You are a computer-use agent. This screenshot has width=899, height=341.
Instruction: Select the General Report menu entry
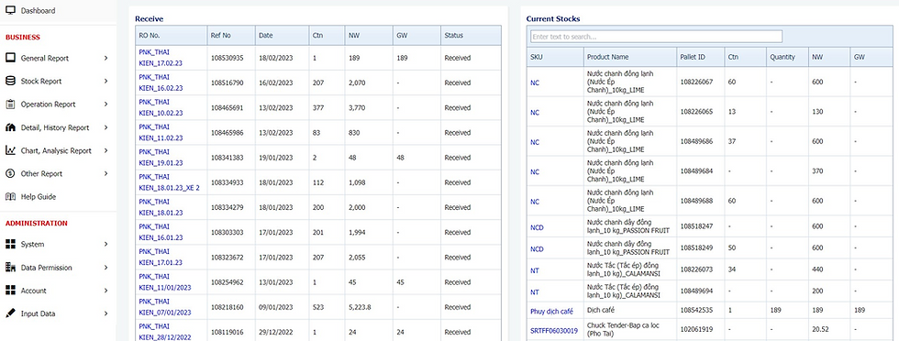pos(58,58)
